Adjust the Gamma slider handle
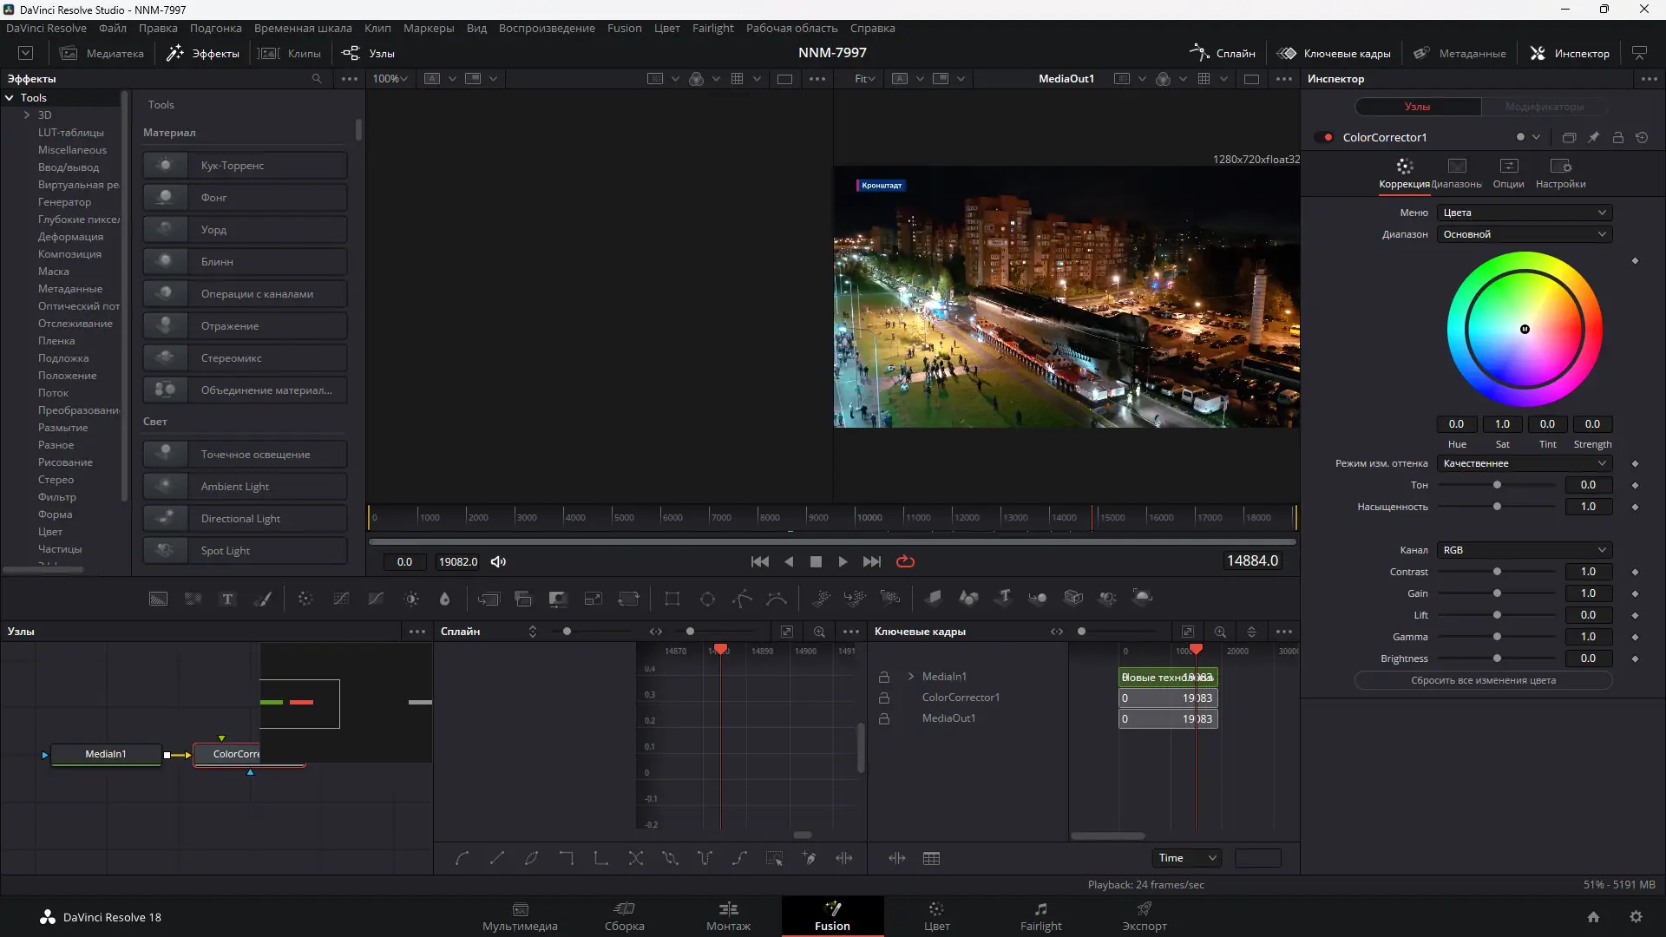 [x=1497, y=637]
